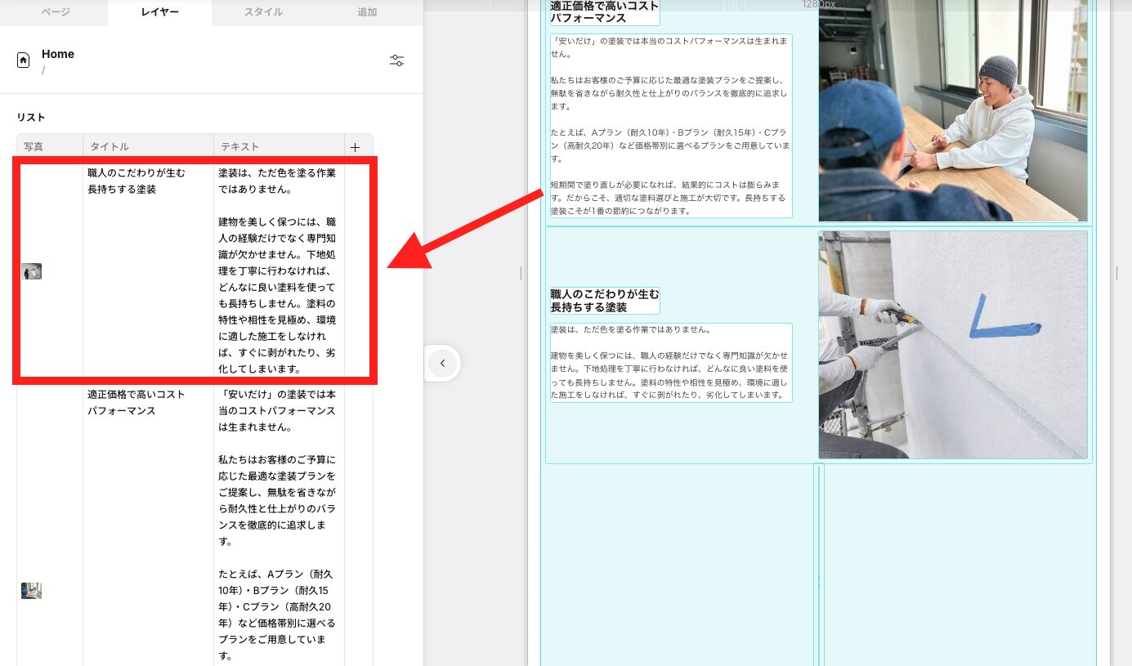This screenshot has height=666, width=1132.
Task: Select the 職人のこだわりが生む heading on canvas
Action: point(605,301)
